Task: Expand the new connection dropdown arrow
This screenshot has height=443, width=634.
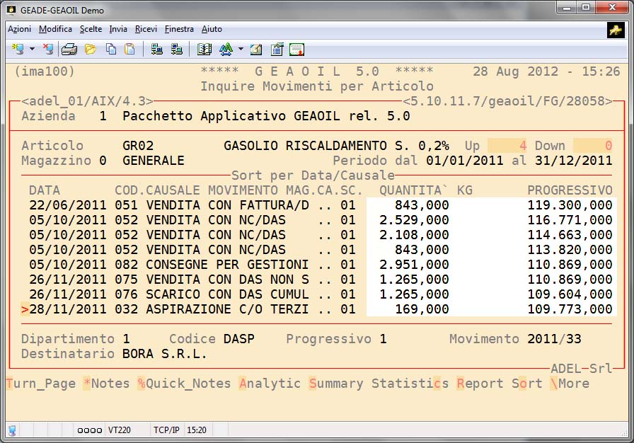Action: [33, 50]
